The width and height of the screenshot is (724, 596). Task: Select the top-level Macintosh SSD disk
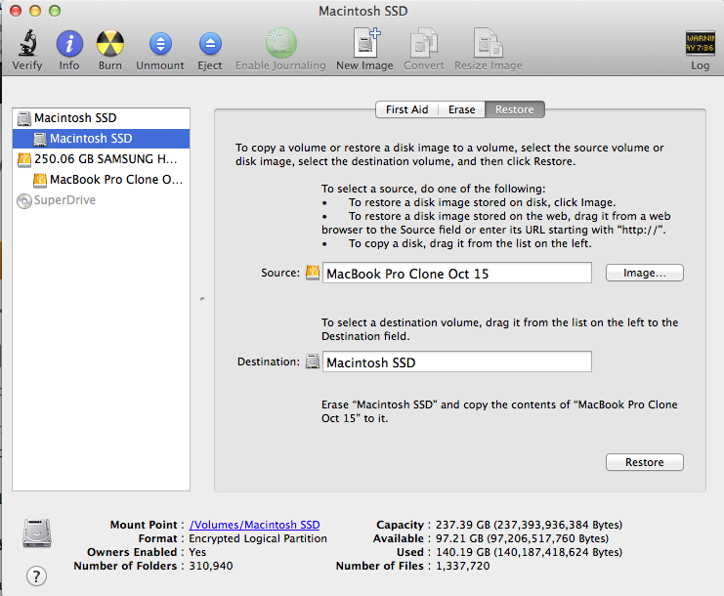coord(101,118)
